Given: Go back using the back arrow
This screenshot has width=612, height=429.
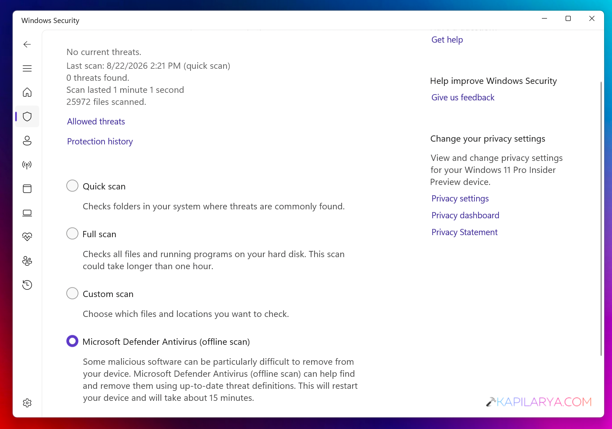Looking at the screenshot, I should pos(27,44).
